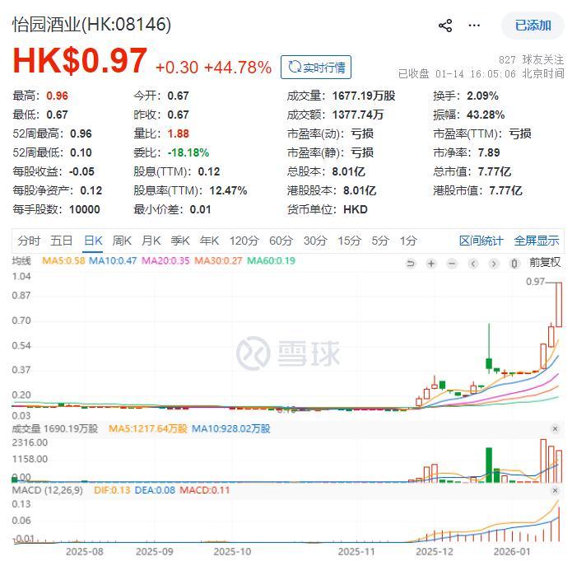Open the 前复权 price adjustment dropdown
Image resolution: width=572 pixels, height=566 pixels.
pyautogui.click(x=544, y=262)
